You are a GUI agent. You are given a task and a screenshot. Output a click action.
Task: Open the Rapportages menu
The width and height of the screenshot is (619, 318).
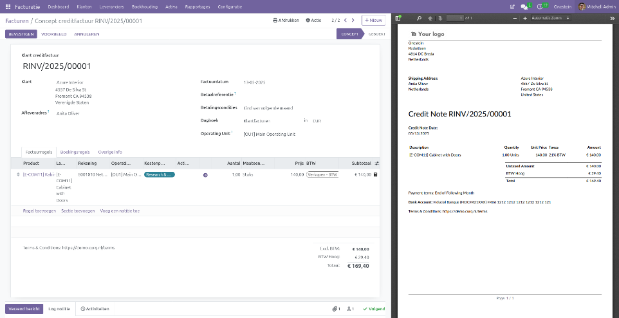click(196, 6)
